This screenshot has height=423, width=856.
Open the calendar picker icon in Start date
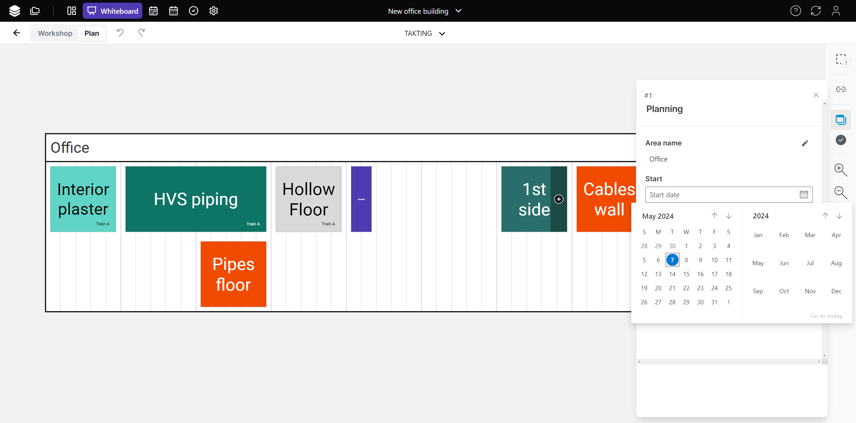tap(804, 195)
